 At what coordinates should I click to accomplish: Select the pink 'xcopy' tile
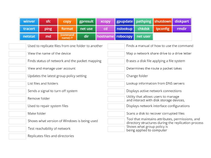point(105,22)
